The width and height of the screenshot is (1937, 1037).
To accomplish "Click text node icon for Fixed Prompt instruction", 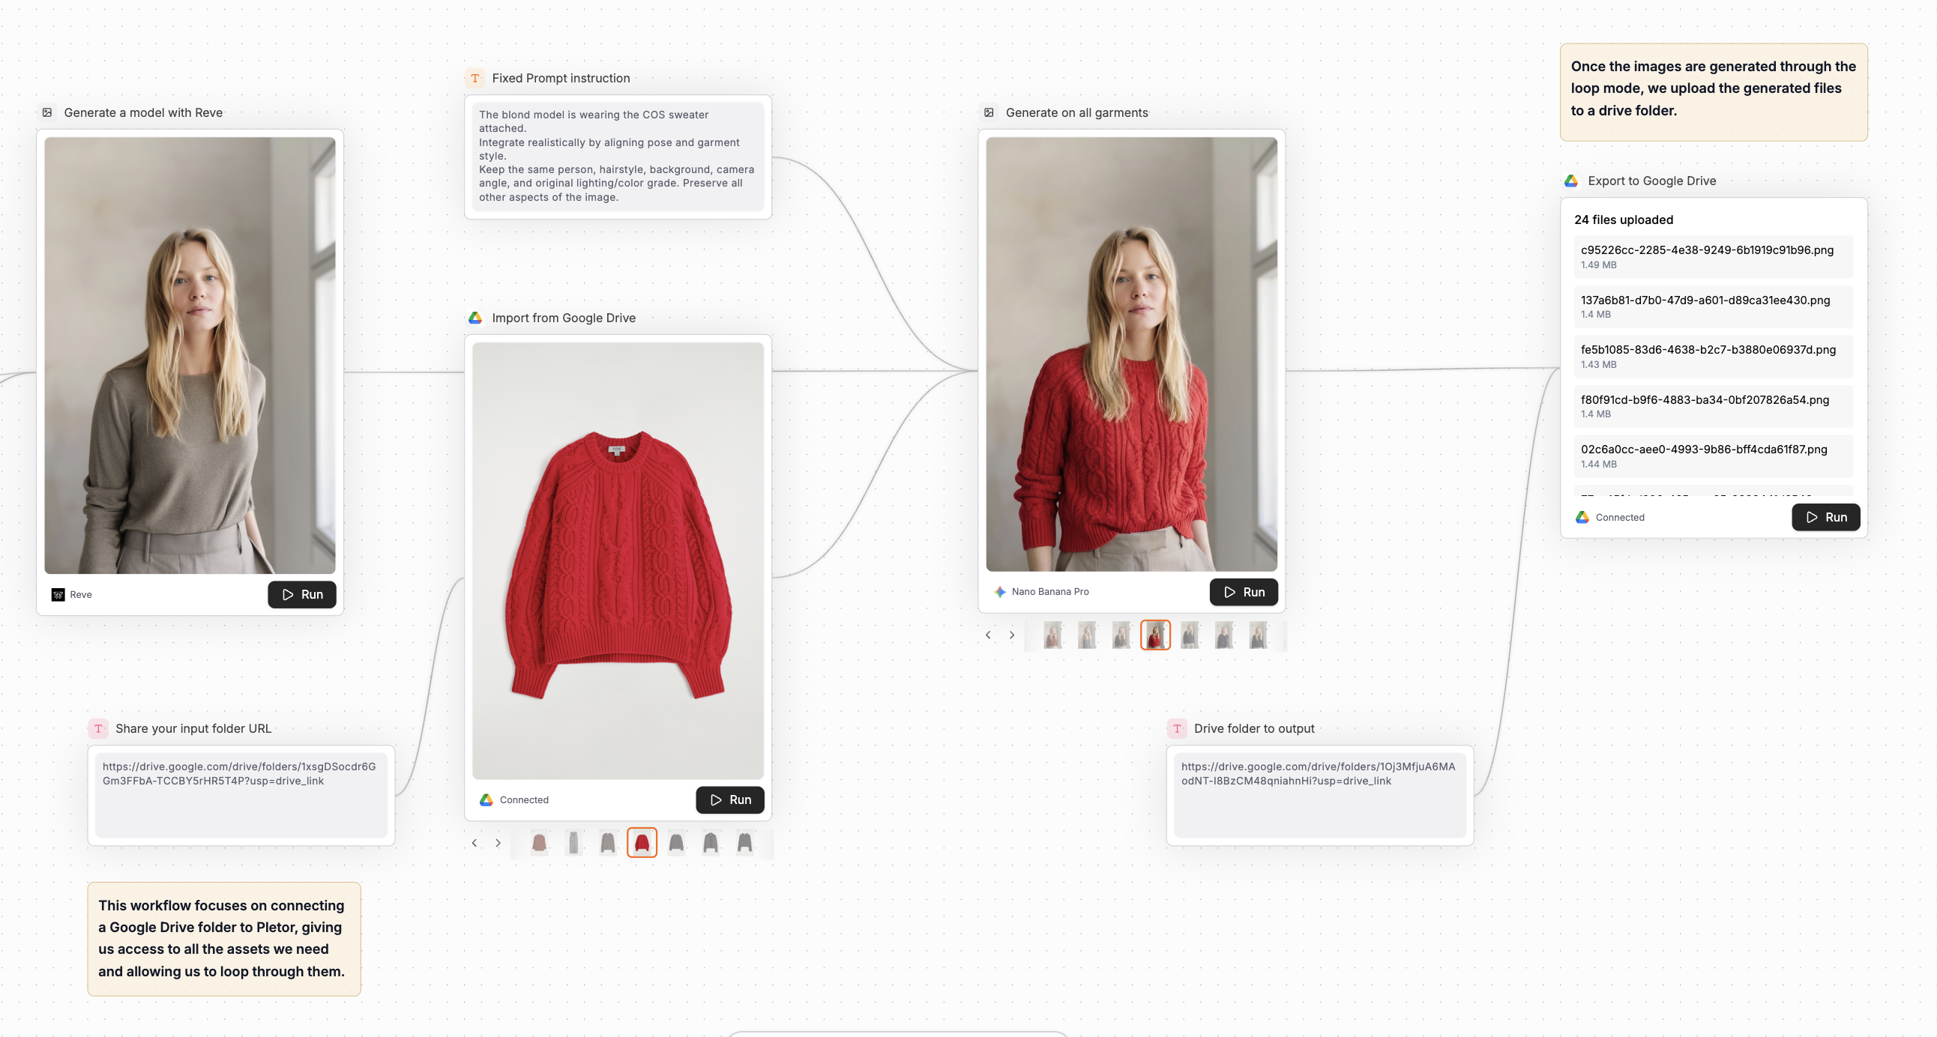I will (475, 78).
